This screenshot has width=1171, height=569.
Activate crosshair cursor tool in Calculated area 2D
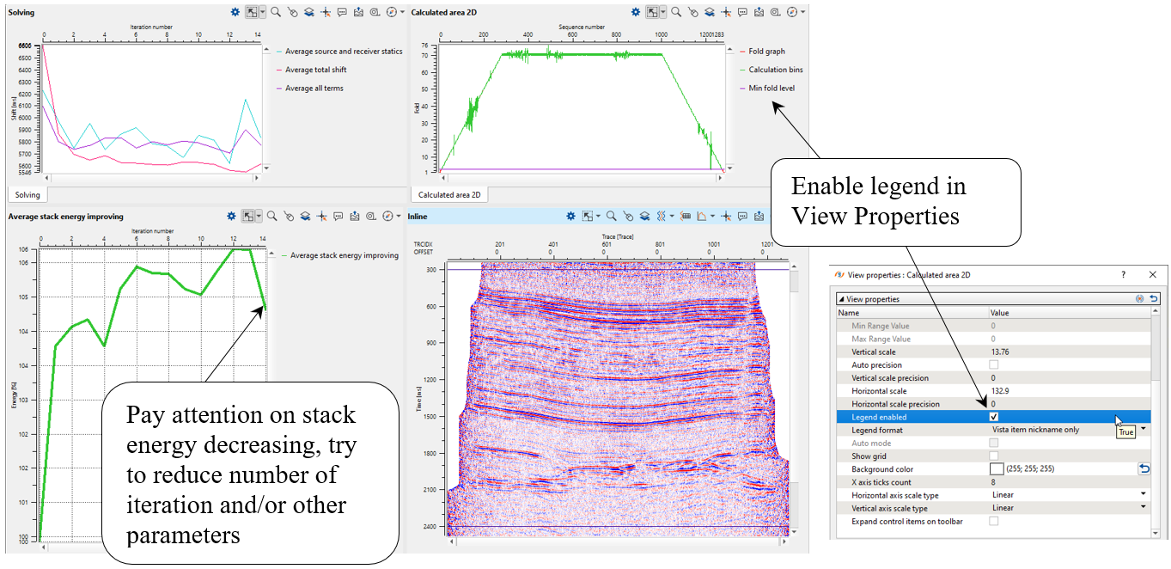tap(726, 13)
